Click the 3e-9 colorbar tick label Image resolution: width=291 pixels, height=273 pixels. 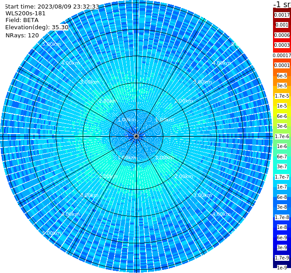tap(282, 247)
